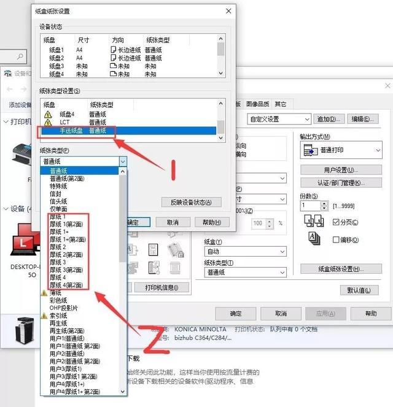Choose 厚纸 4 paper type
Viewport: 393px width, 407px height.
click(x=58, y=277)
